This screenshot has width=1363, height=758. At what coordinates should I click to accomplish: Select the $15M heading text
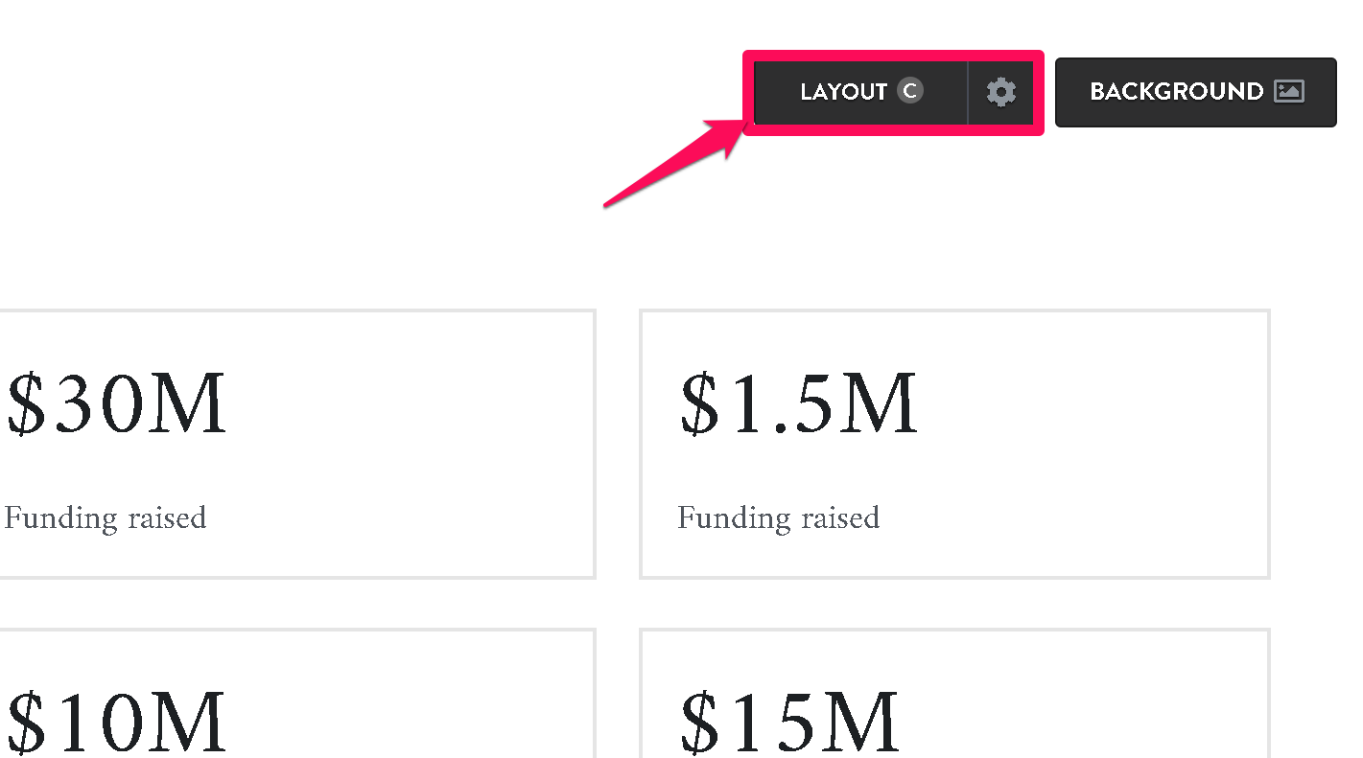point(789,722)
